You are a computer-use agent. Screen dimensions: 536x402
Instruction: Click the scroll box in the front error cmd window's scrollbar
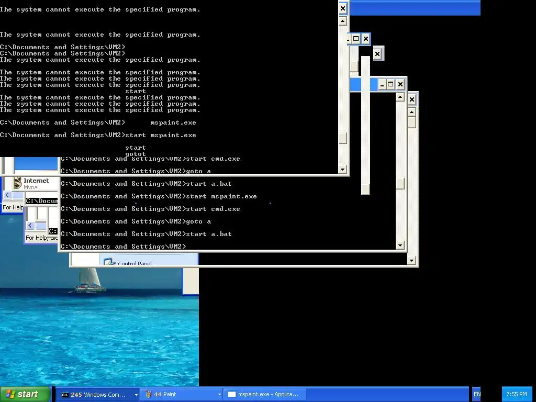343,138
